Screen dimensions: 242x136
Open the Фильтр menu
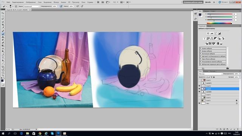(56, 2)
